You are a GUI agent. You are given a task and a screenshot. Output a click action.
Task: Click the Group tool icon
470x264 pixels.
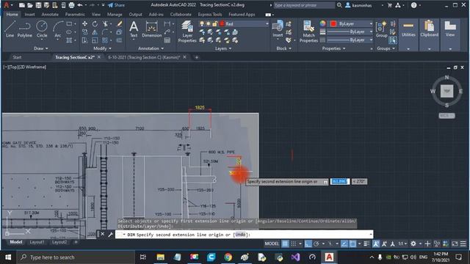coord(381,29)
